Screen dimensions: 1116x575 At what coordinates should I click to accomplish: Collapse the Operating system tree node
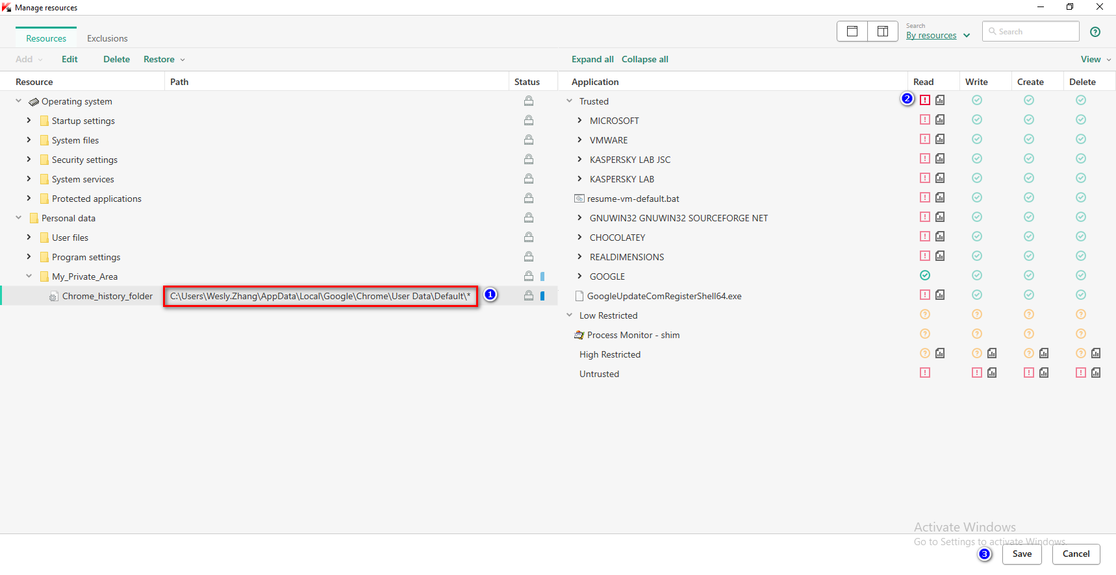[x=19, y=101]
